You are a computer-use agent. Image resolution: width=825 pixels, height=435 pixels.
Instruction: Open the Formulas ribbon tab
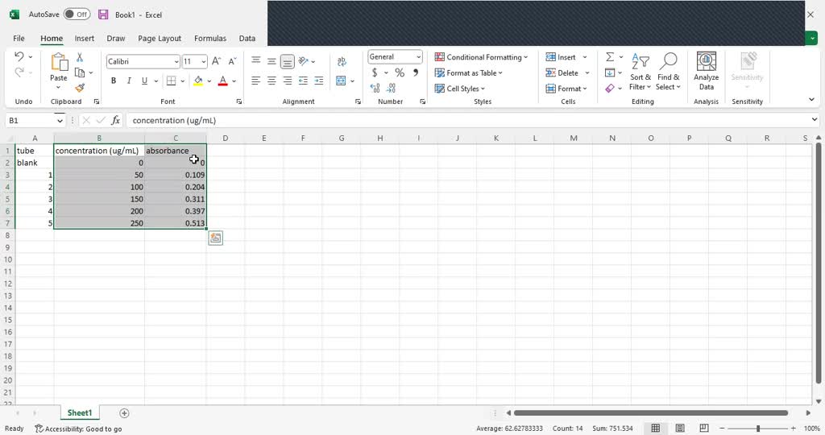point(210,38)
